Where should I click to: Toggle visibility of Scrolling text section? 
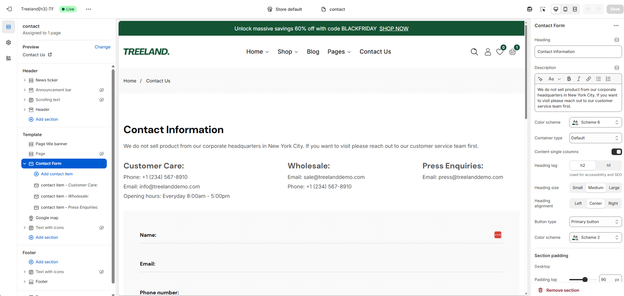[x=102, y=100]
